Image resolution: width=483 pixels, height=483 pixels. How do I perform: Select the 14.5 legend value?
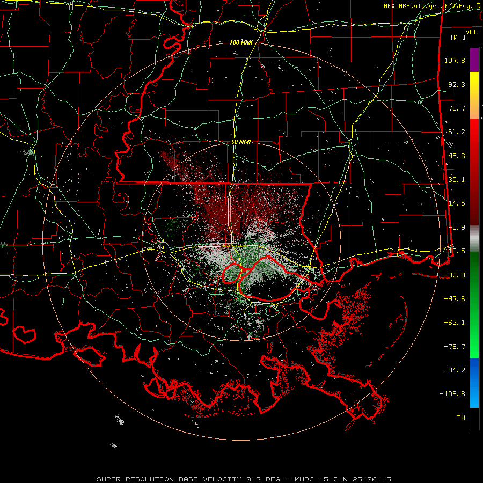[x=457, y=203]
